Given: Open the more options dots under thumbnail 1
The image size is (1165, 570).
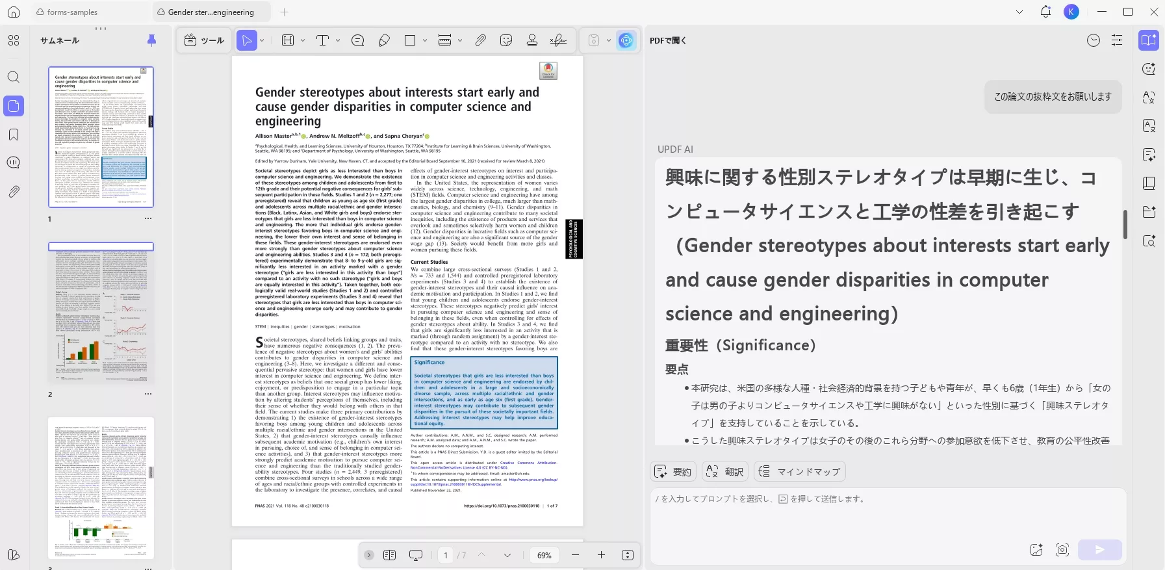Looking at the screenshot, I should pos(148,218).
